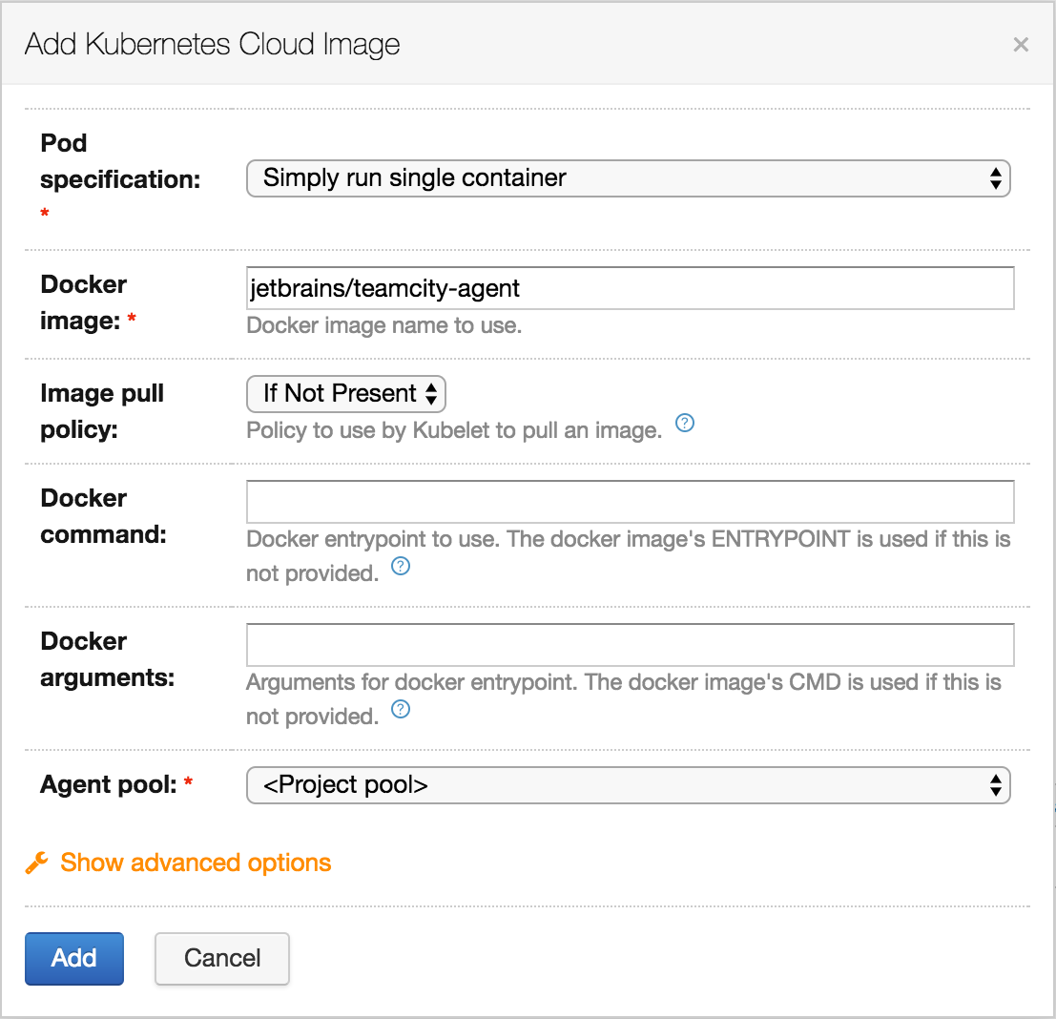
Task: Click 'Docker entrypoint to use' hint text
Action: 629,555
